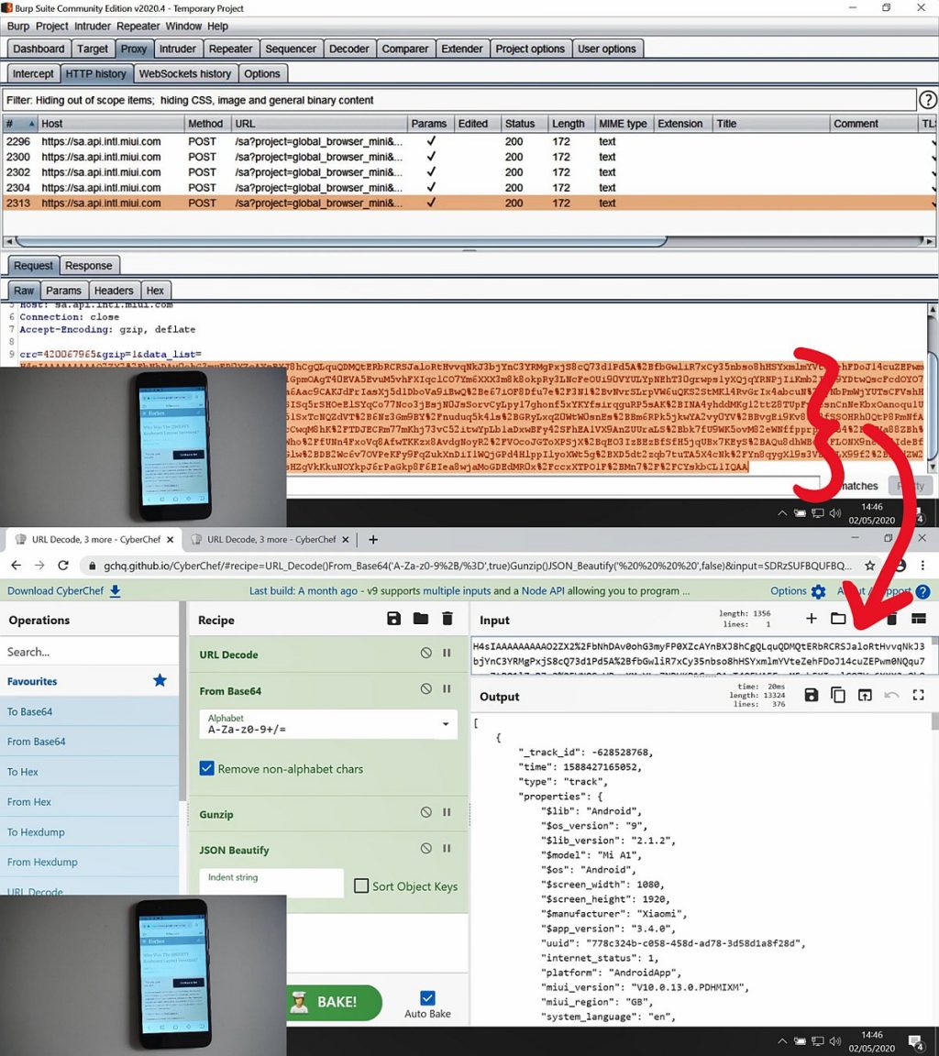Reset the input pane layout icon
The height and width of the screenshot is (1056, 939).
pyautogui.click(x=918, y=618)
